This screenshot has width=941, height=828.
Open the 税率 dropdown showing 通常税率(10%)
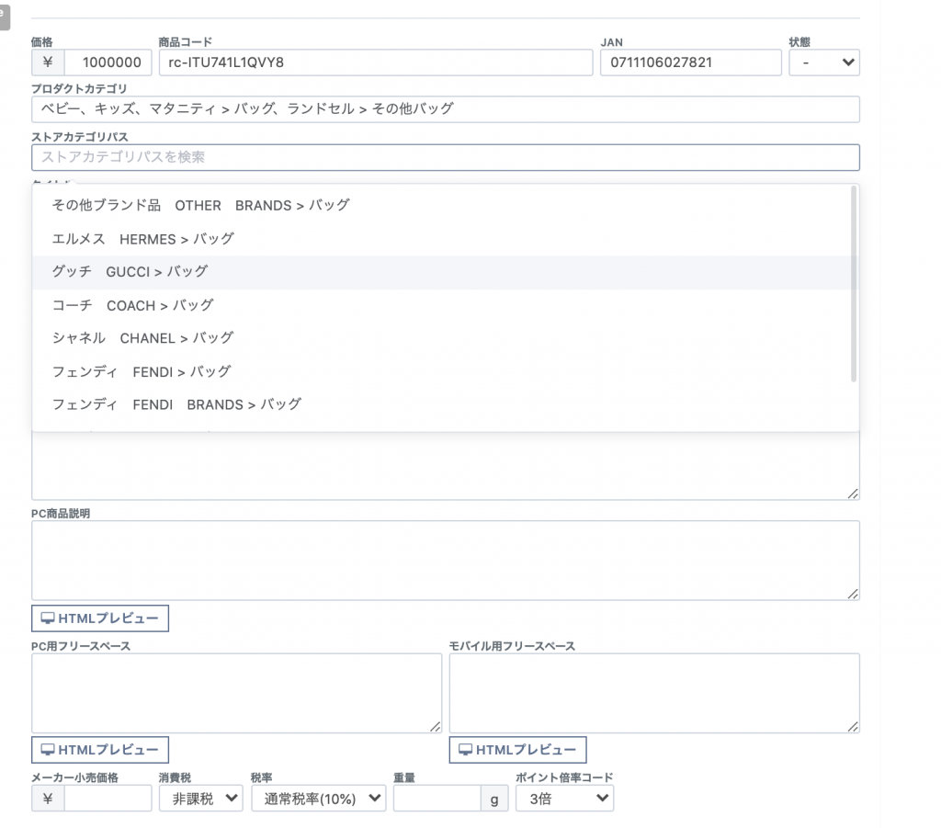click(319, 799)
